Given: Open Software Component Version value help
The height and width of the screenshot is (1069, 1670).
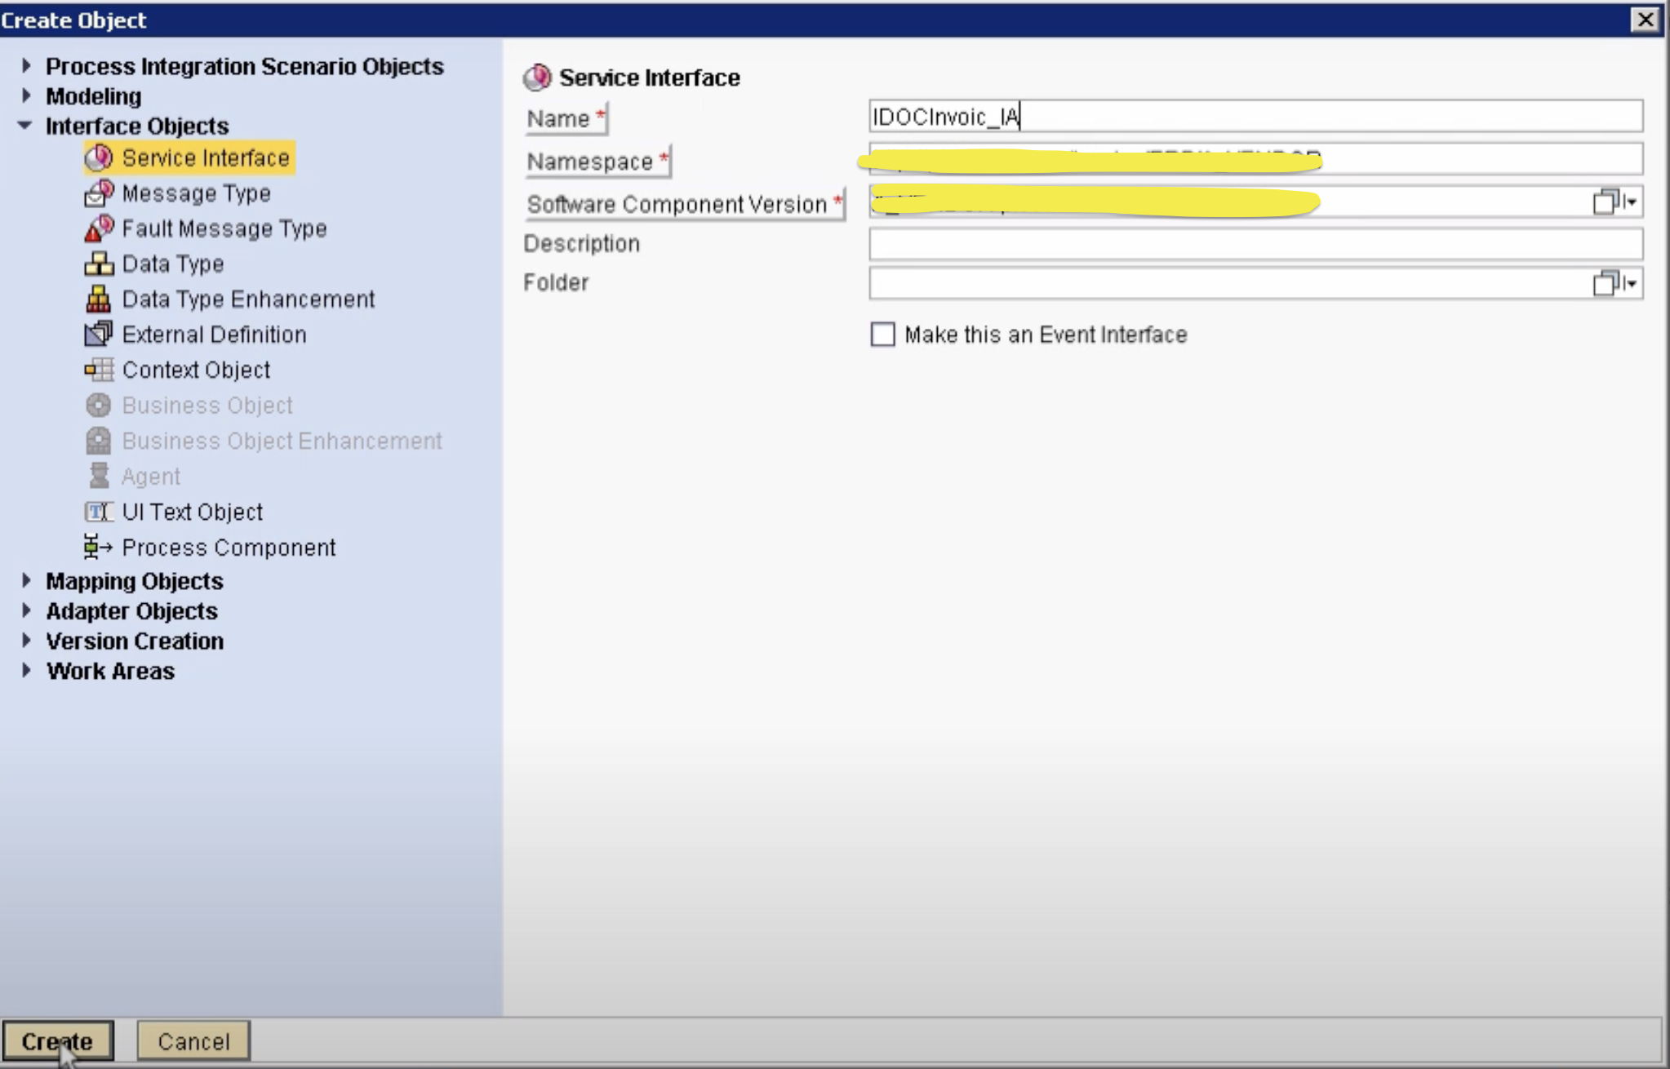Looking at the screenshot, I should tap(1606, 202).
